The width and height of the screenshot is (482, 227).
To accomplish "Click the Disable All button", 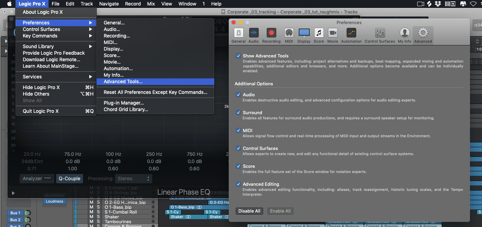I will click(249, 211).
